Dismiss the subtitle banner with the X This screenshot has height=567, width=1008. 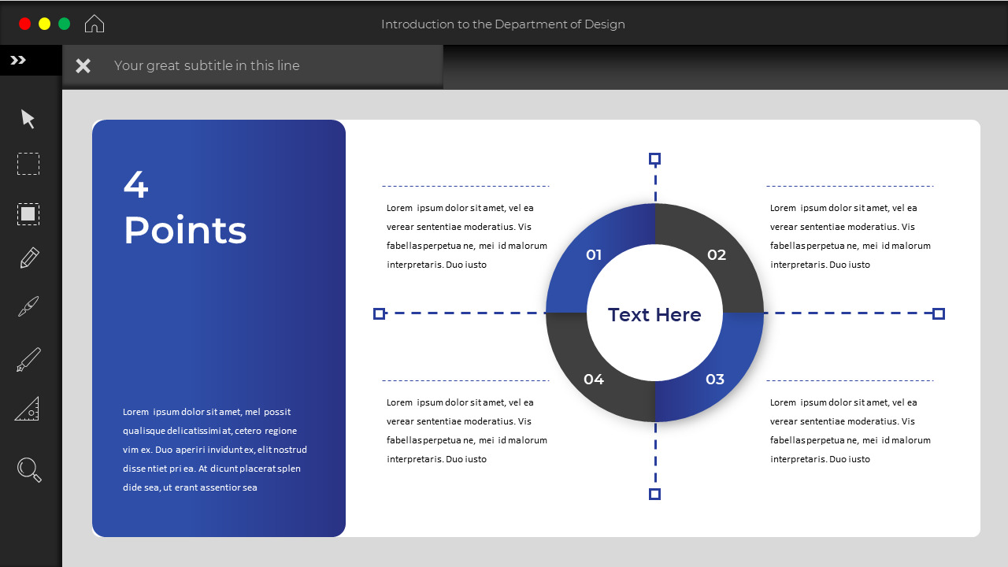pos(83,65)
